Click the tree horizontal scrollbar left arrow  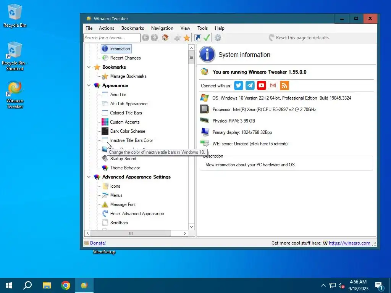[87, 233]
